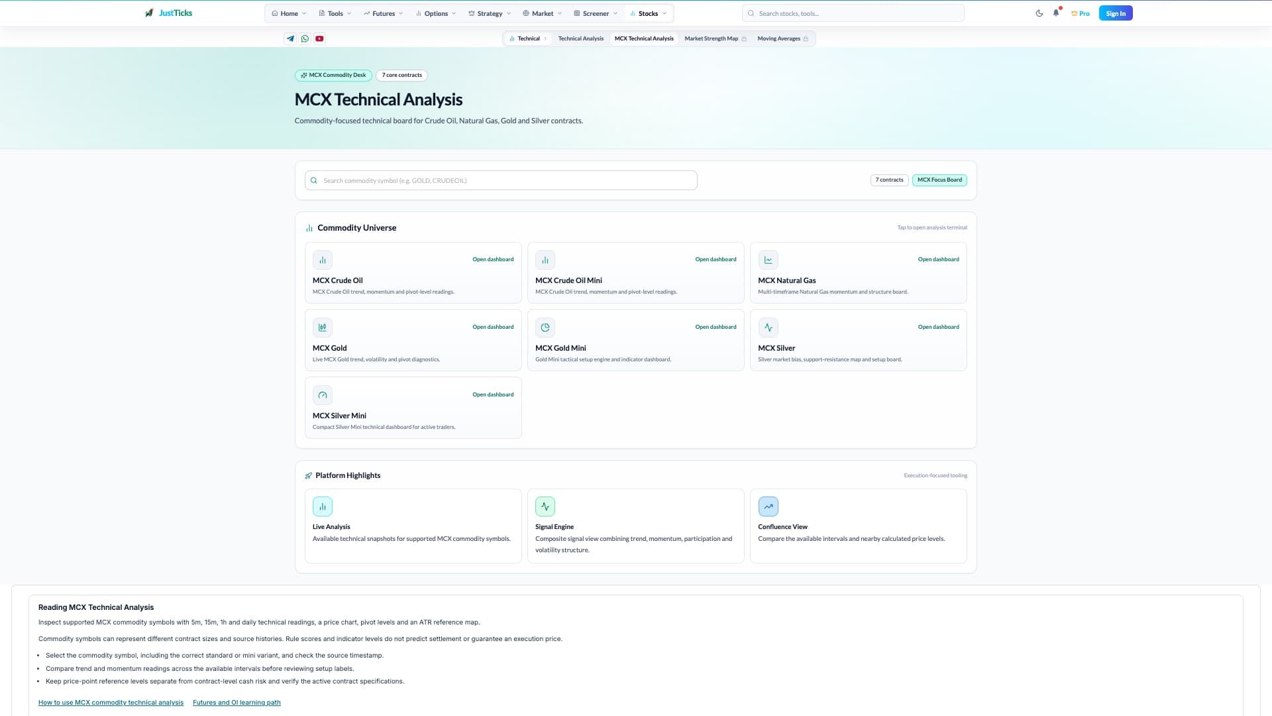Click the Confluence View trend icon
The image size is (1272, 716).
tap(768, 507)
